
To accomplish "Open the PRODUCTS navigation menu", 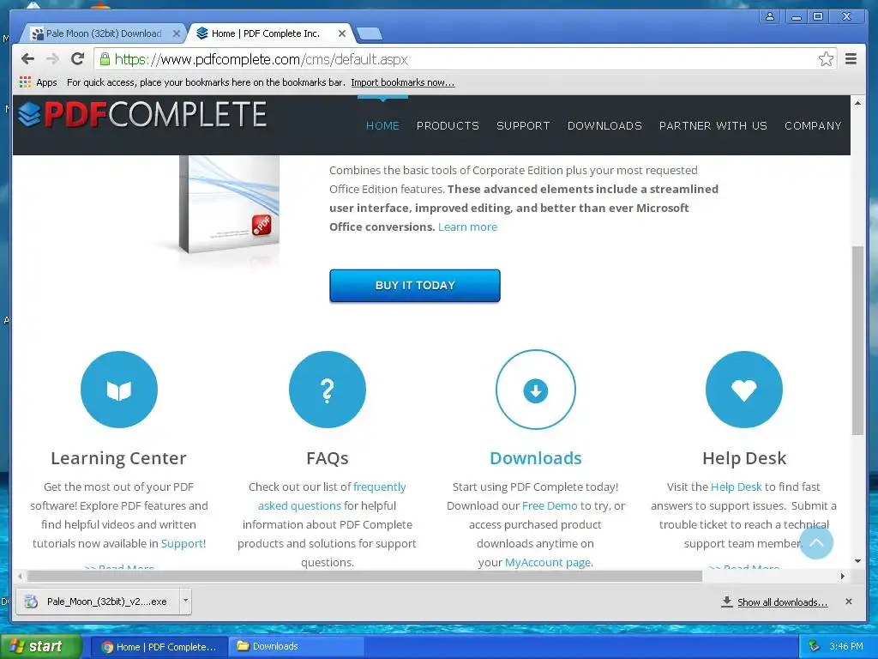I will (x=448, y=125).
